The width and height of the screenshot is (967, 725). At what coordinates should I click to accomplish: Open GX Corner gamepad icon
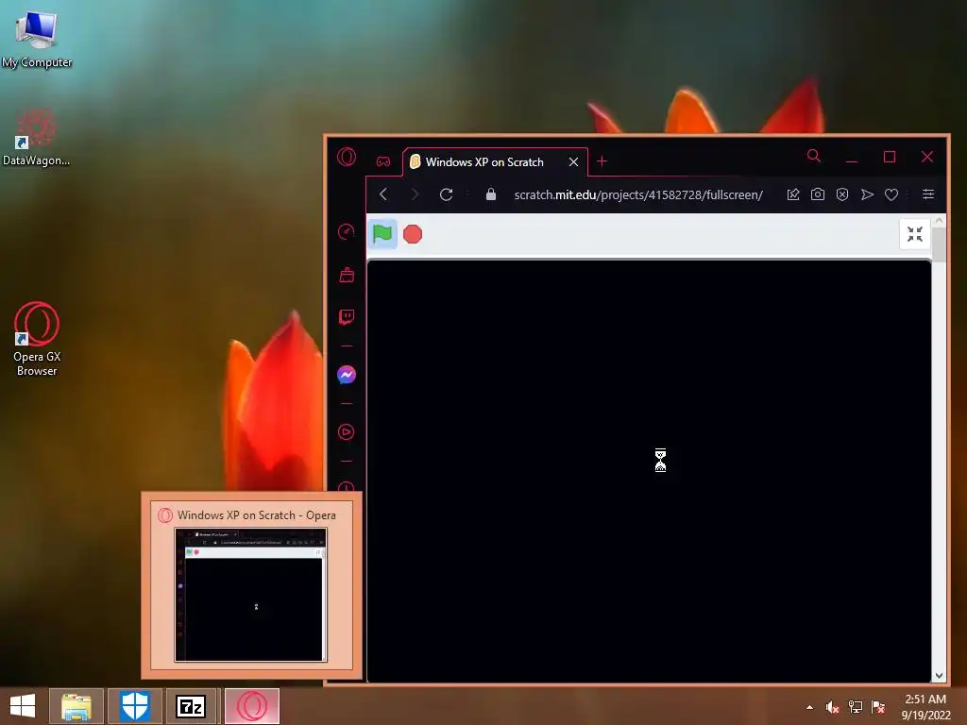pos(383,161)
